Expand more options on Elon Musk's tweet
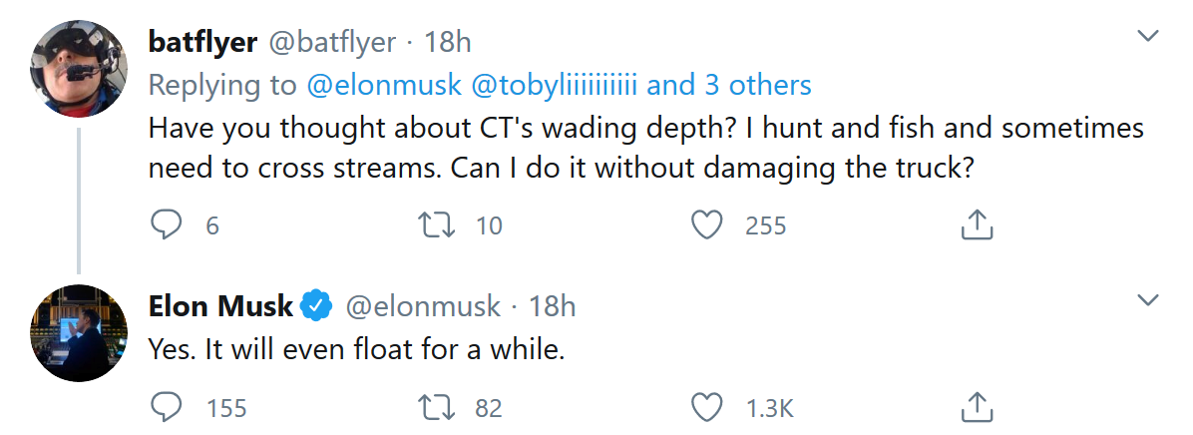Viewport: 1193px width, 435px height. click(1149, 300)
